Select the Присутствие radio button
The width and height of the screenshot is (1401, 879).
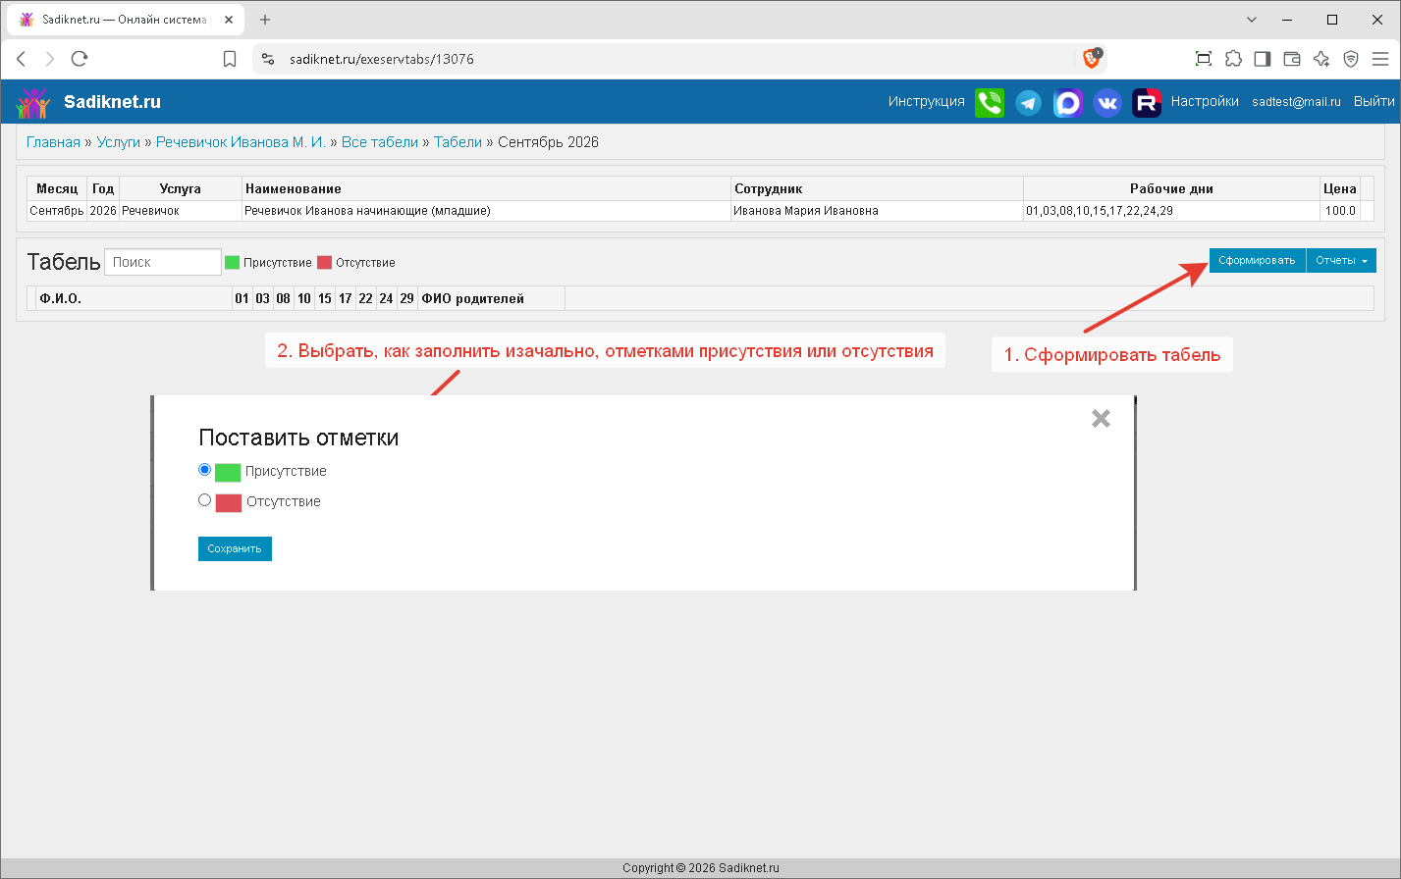[x=204, y=470]
